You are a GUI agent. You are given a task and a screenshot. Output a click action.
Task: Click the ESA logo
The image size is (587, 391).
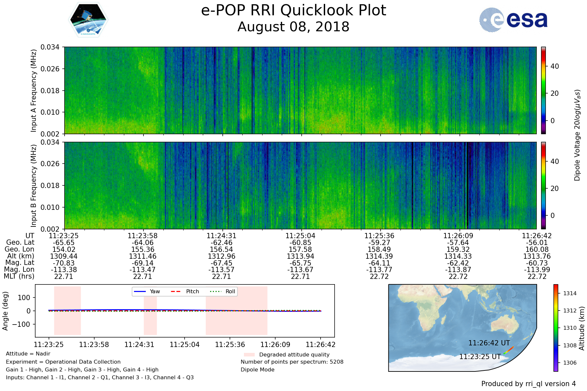(x=513, y=20)
